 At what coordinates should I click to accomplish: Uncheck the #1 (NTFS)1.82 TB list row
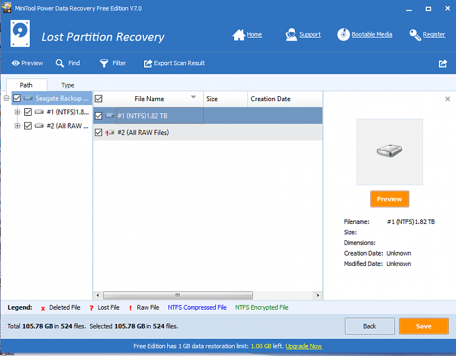[98, 116]
